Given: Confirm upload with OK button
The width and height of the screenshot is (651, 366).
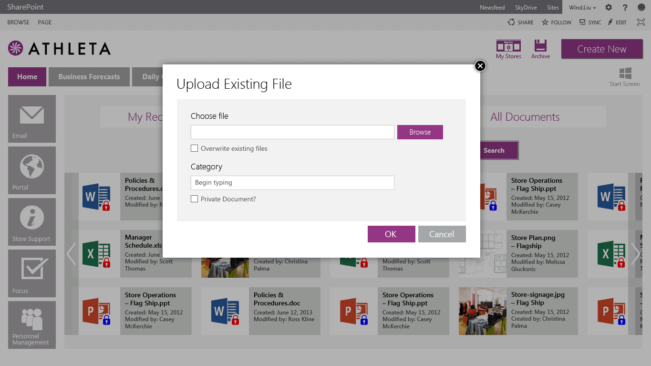Looking at the screenshot, I should coord(391,234).
